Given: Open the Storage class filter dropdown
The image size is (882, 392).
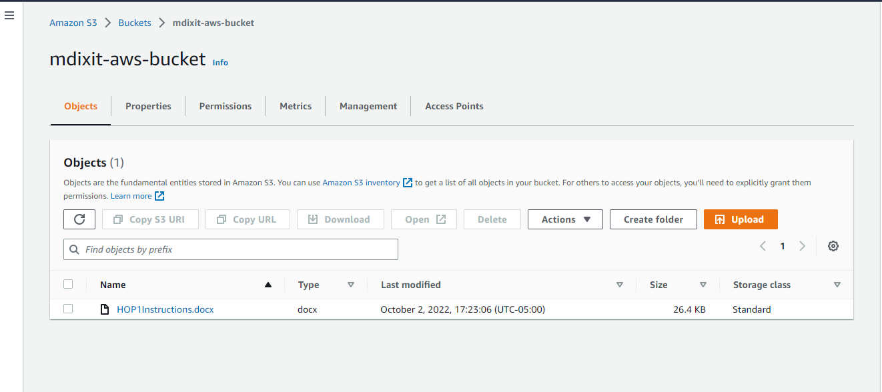Looking at the screenshot, I should [837, 284].
